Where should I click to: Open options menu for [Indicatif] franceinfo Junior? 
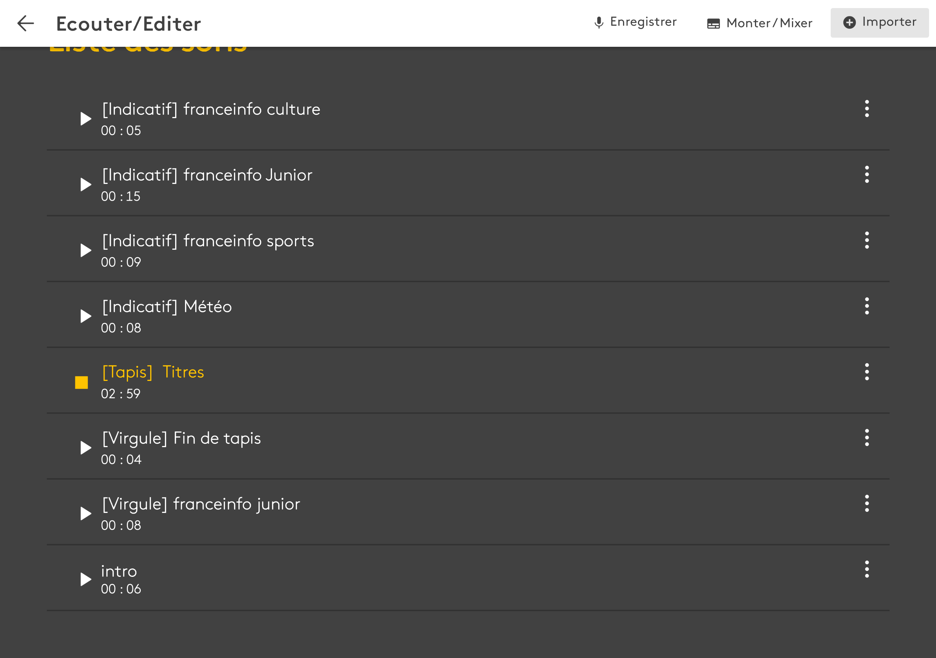point(867,174)
